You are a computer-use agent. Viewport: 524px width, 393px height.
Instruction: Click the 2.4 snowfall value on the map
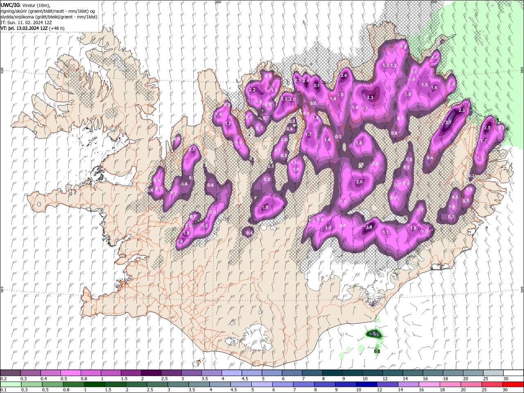pyautogui.click(x=306, y=81)
